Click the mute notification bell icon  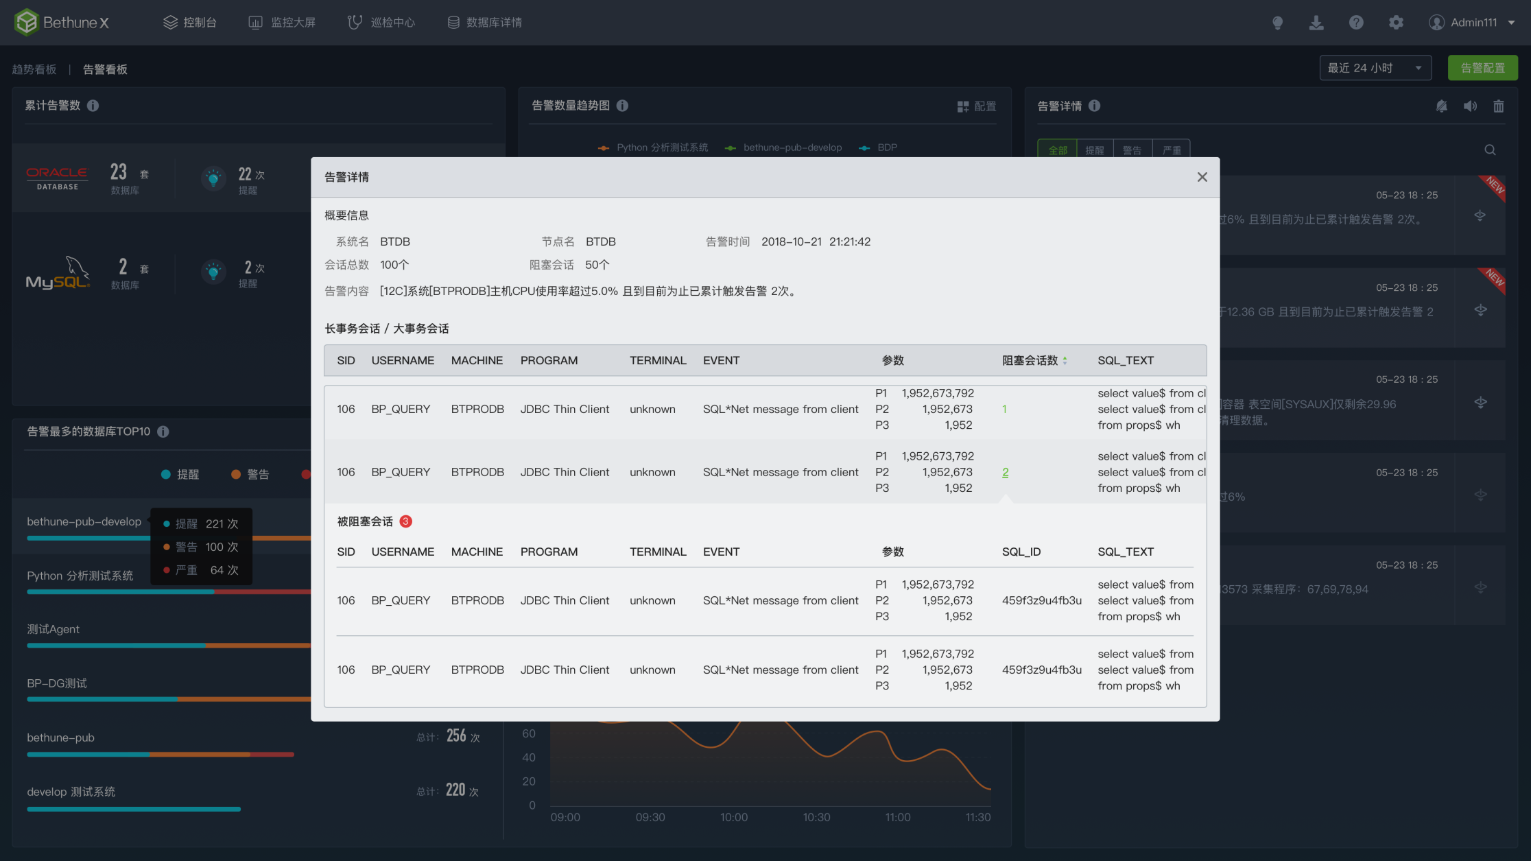pyautogui.click(x=1442, y=106)
